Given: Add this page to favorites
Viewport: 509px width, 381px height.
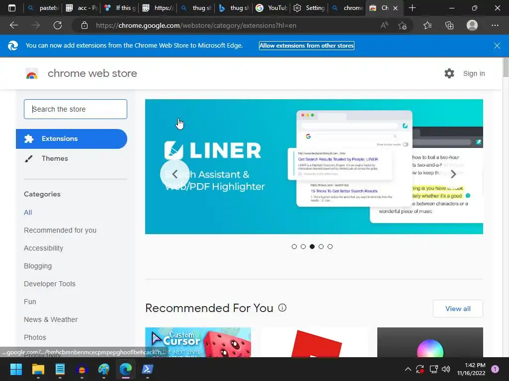Looking at the screenshot, I should tap(403, 25).
